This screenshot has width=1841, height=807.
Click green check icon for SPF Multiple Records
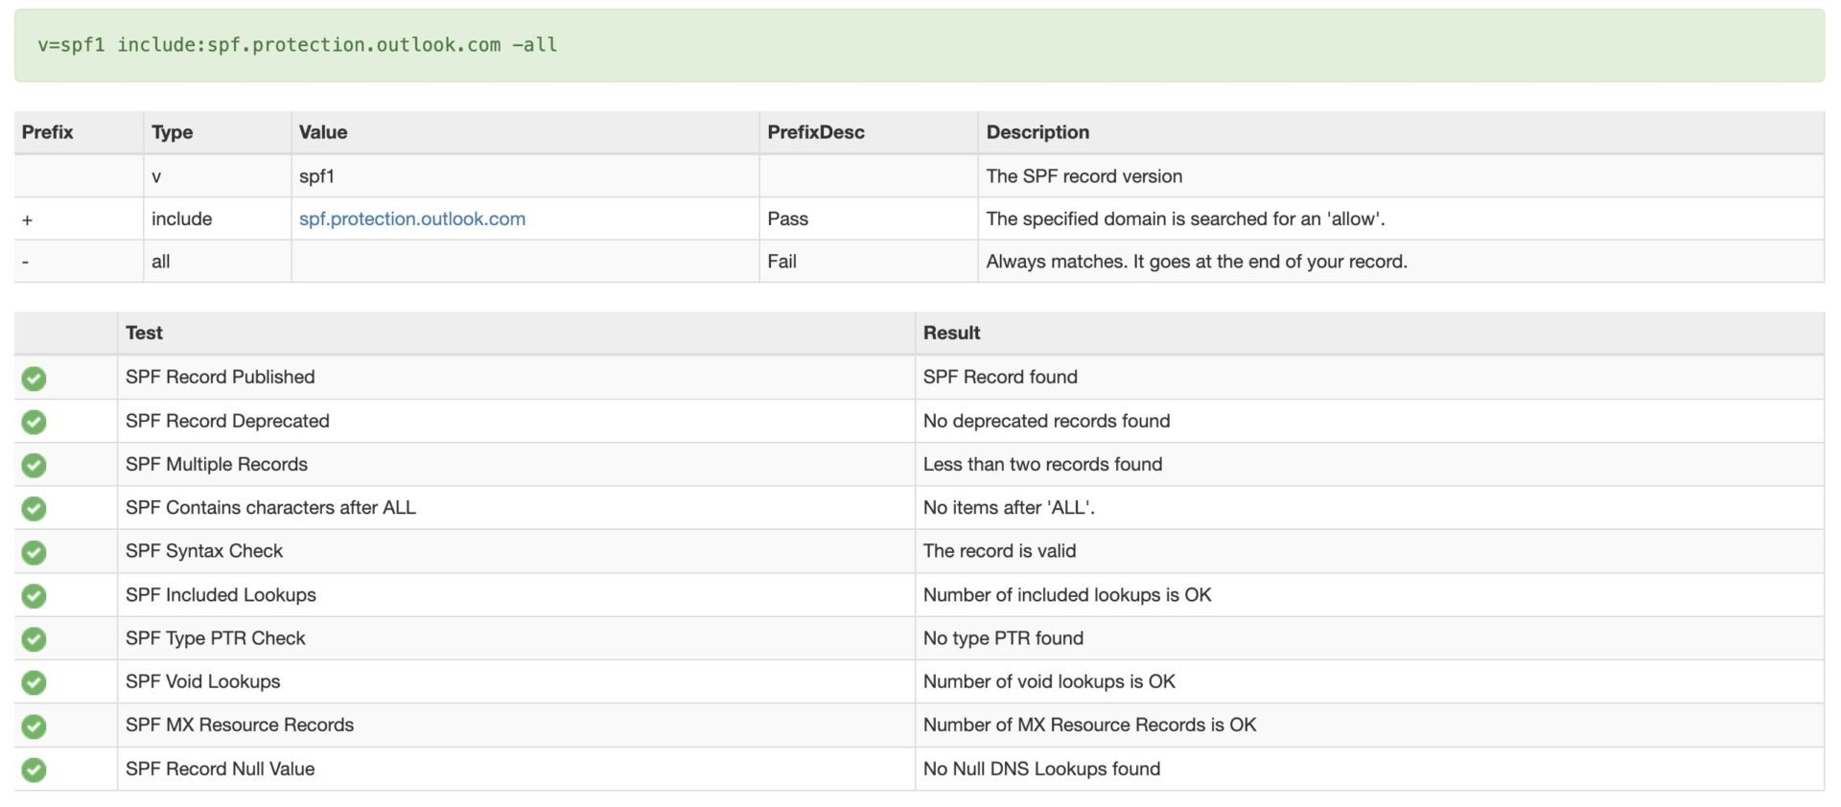coord(34,465)
